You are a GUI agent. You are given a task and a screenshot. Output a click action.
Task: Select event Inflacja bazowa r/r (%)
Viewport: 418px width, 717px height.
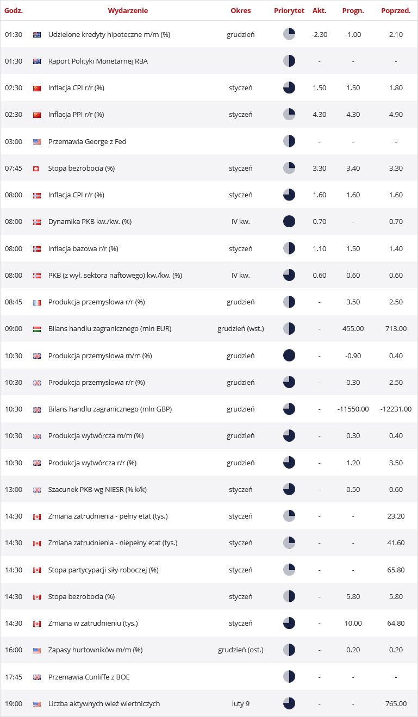83,248
